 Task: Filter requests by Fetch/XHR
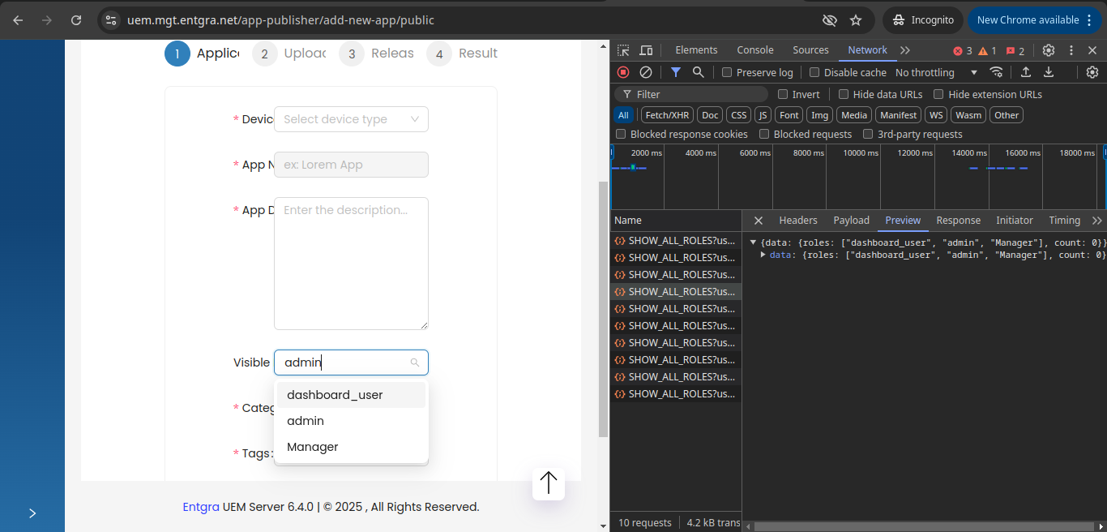coord(668,115)
